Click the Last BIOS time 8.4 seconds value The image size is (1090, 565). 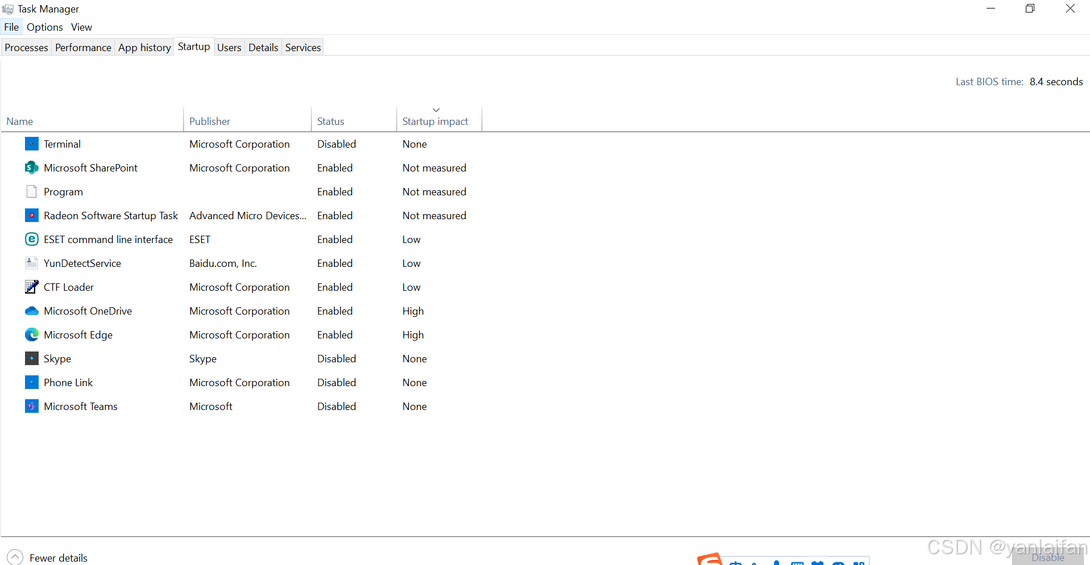pos(1056,82)
